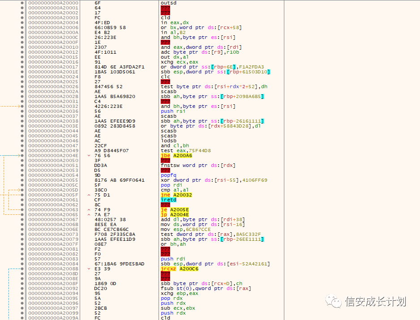Select address 0000000000A2001E in the address column
The width and height of the screenshot is (420, 320).
pyautogui.click(x=53, y=72)
